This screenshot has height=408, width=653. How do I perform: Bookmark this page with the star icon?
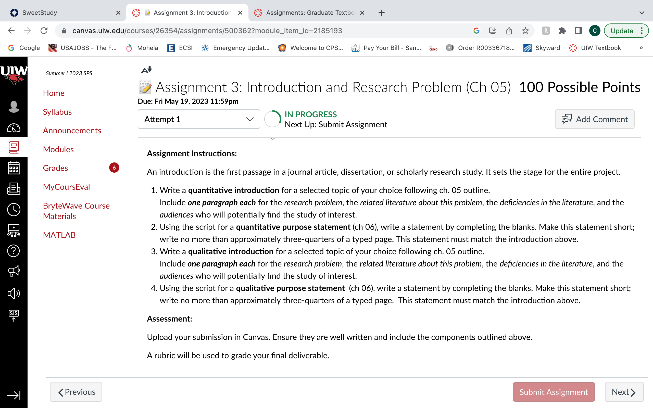click(525, 31)
